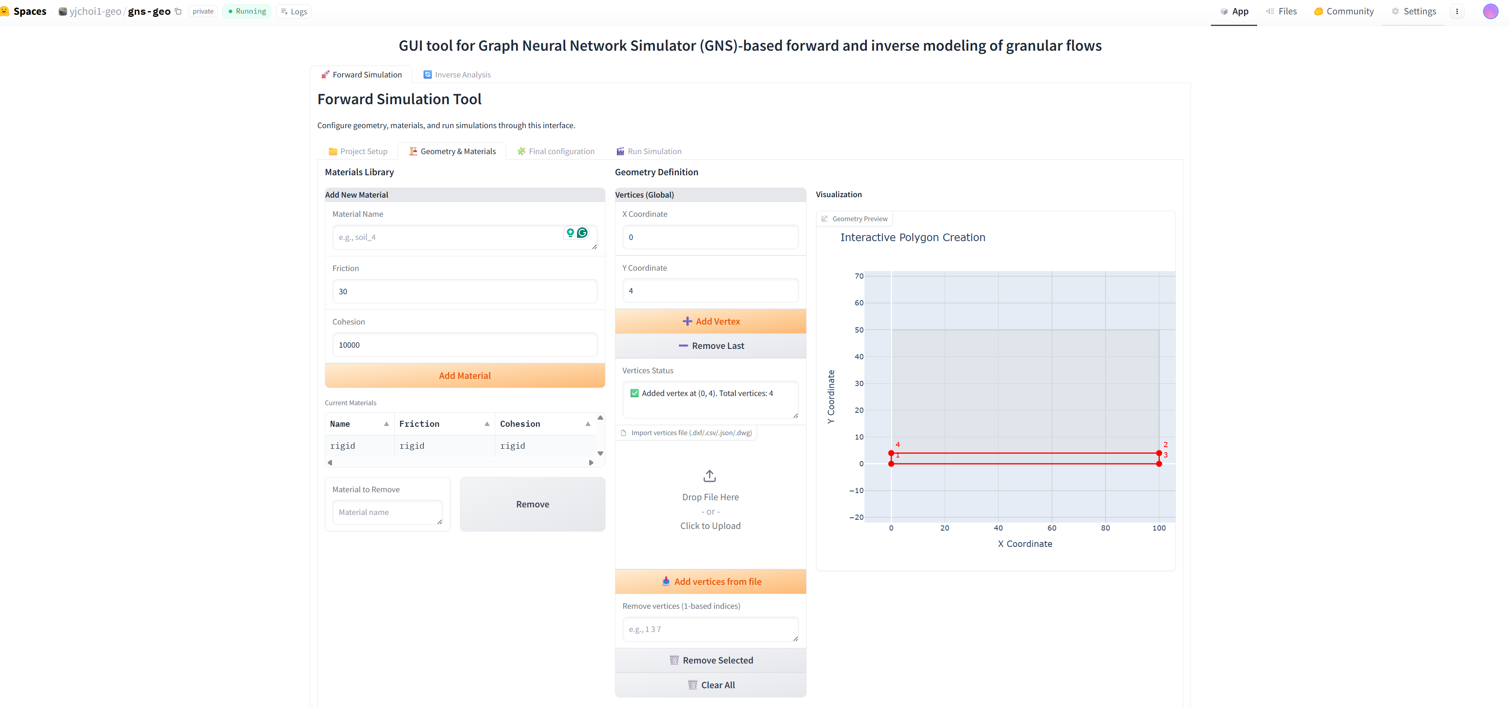Click the X Coordinate input field

[710, 237]
